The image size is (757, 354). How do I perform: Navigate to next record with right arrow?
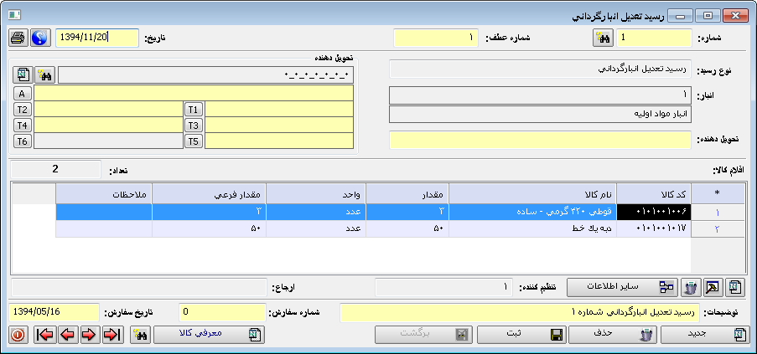tap(90, 335)
